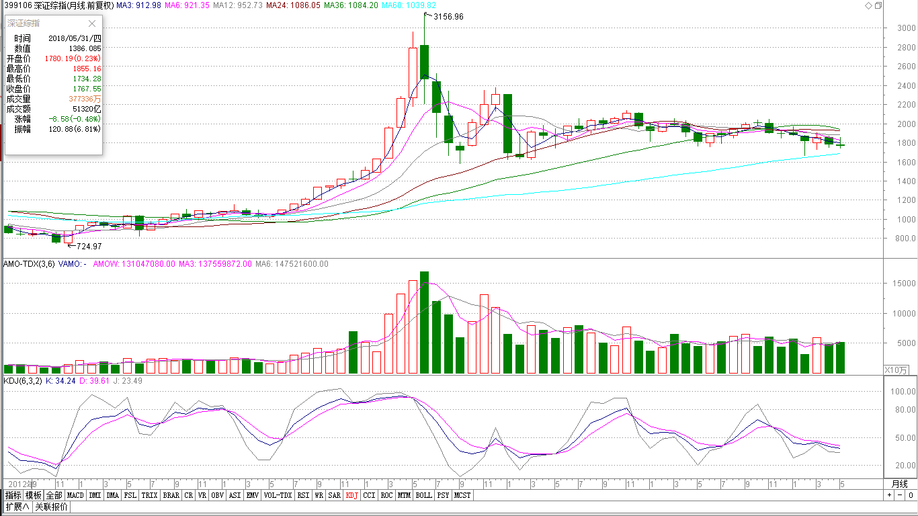Image resolution: width=918 pixels, height=516 pixels.
Task: Switch indicator to MTM
Action: point(404,495)
